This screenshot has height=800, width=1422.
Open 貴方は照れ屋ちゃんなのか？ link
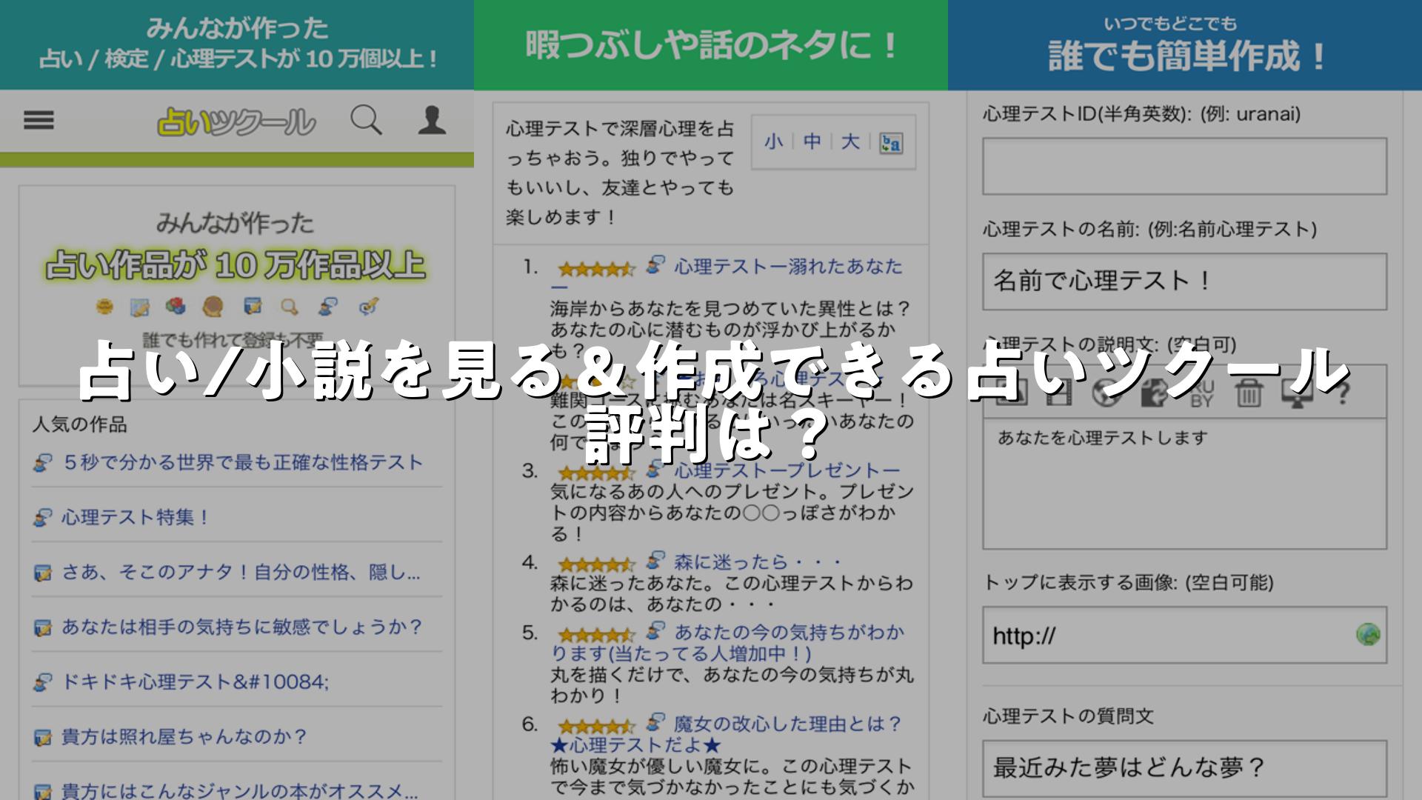[x=184, y=736]
